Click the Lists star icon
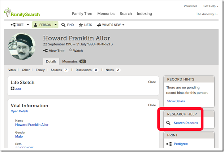 [x=81, y=25]
